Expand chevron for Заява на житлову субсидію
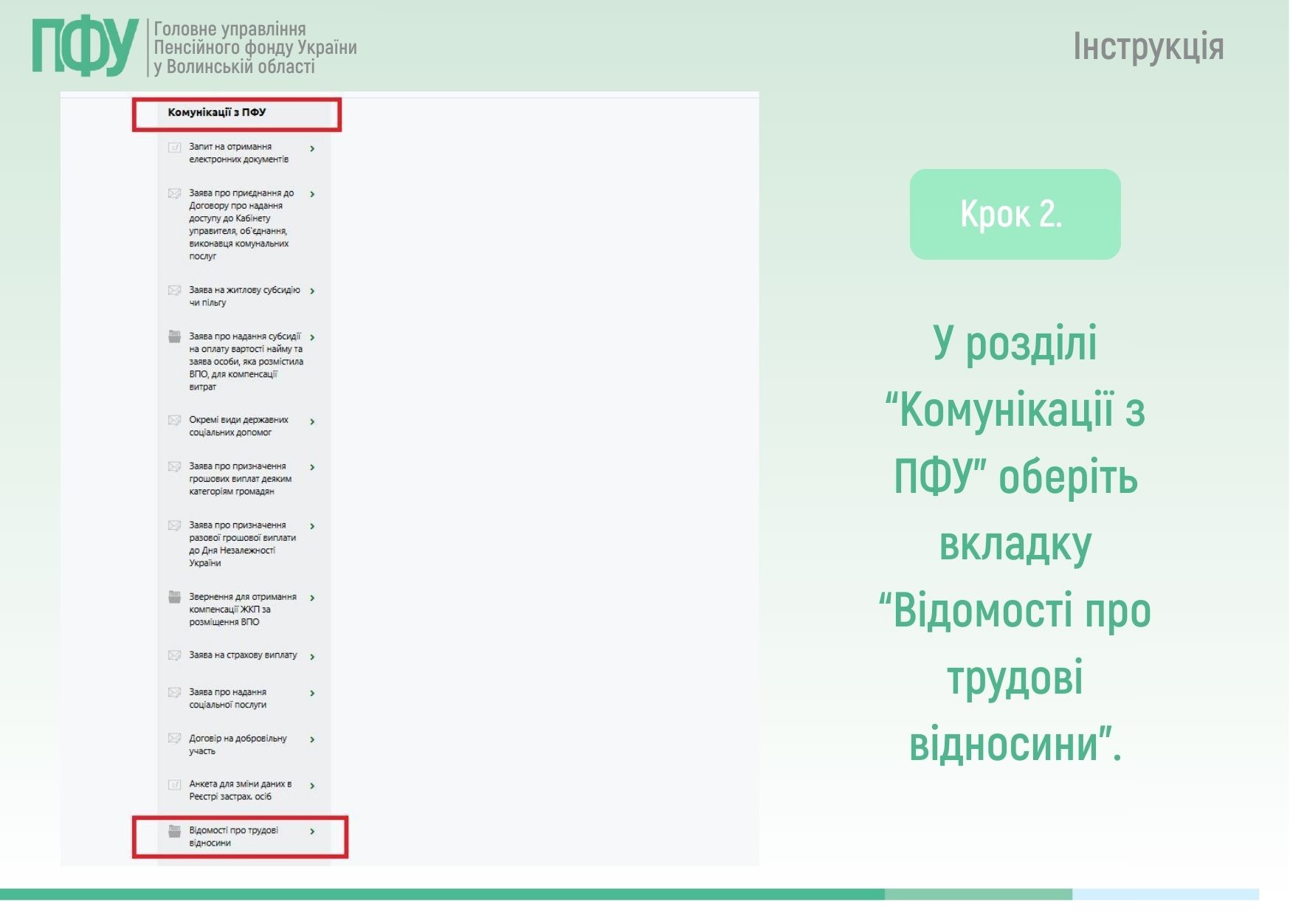 (312, 291)
